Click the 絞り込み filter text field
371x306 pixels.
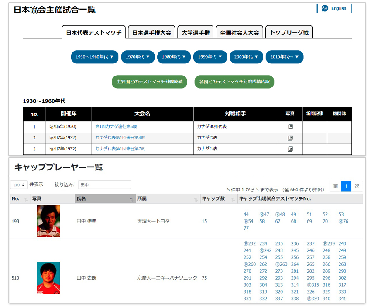104,185
